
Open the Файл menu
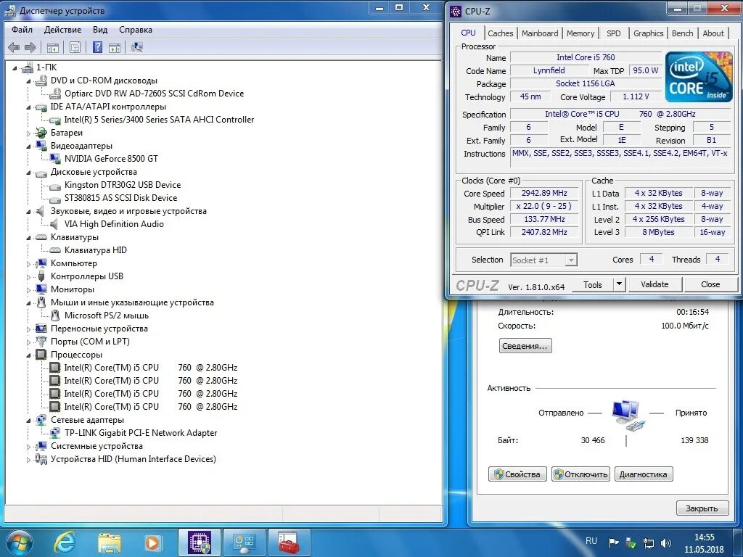(22, 30)
